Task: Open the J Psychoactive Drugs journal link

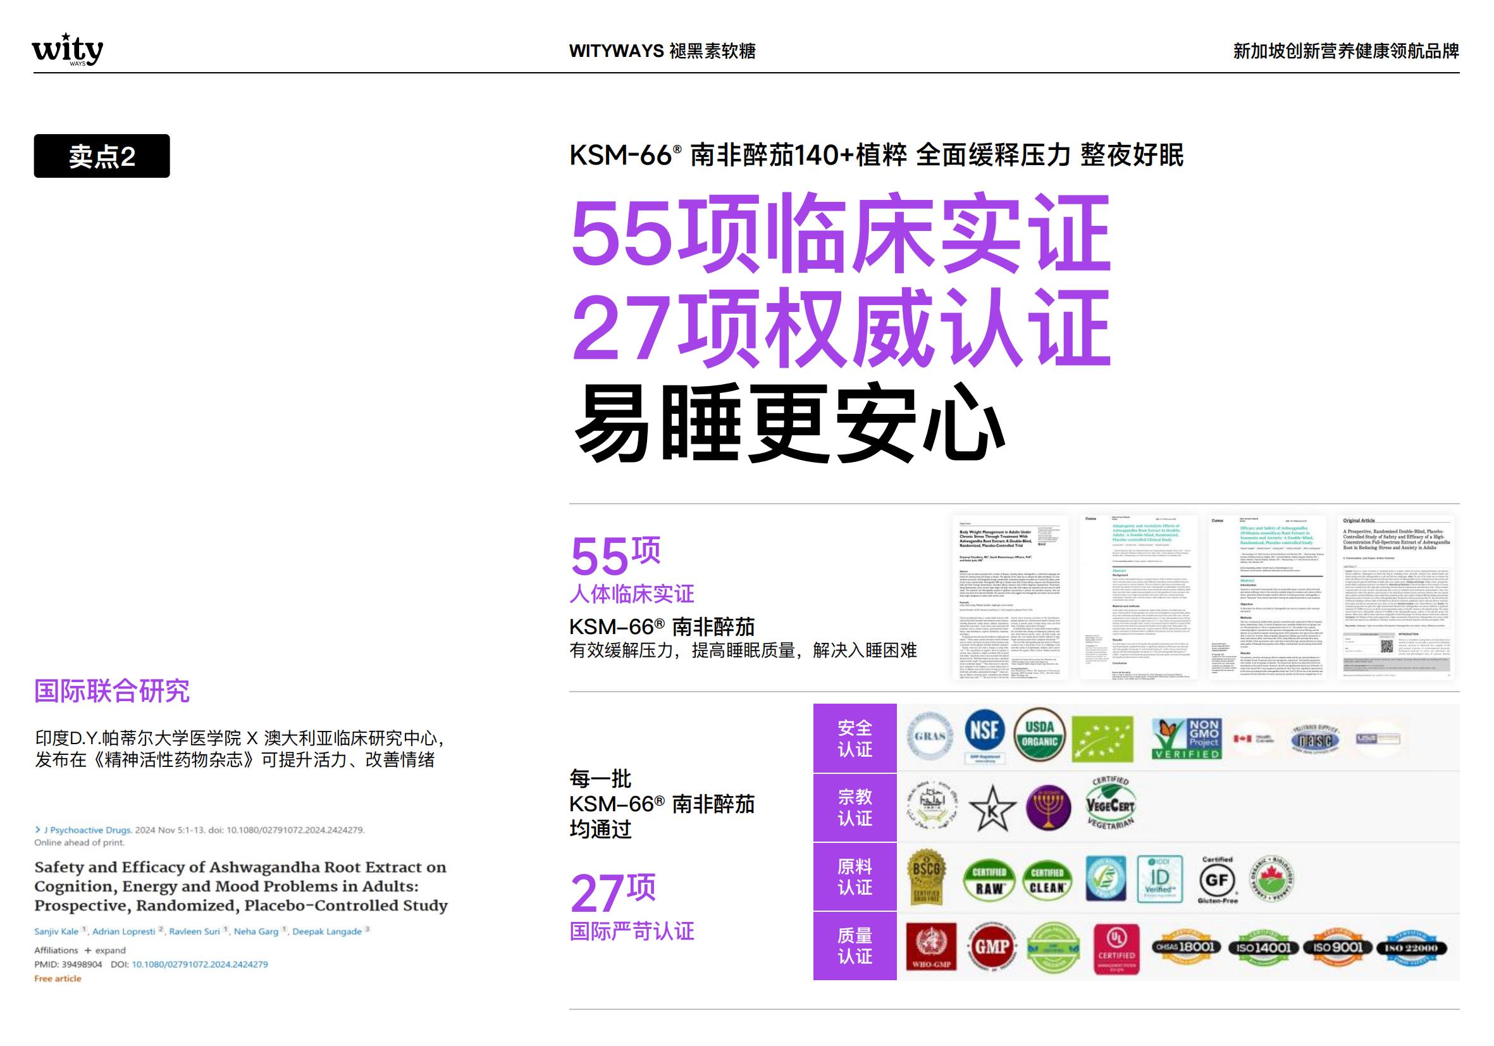Action: 87,830
